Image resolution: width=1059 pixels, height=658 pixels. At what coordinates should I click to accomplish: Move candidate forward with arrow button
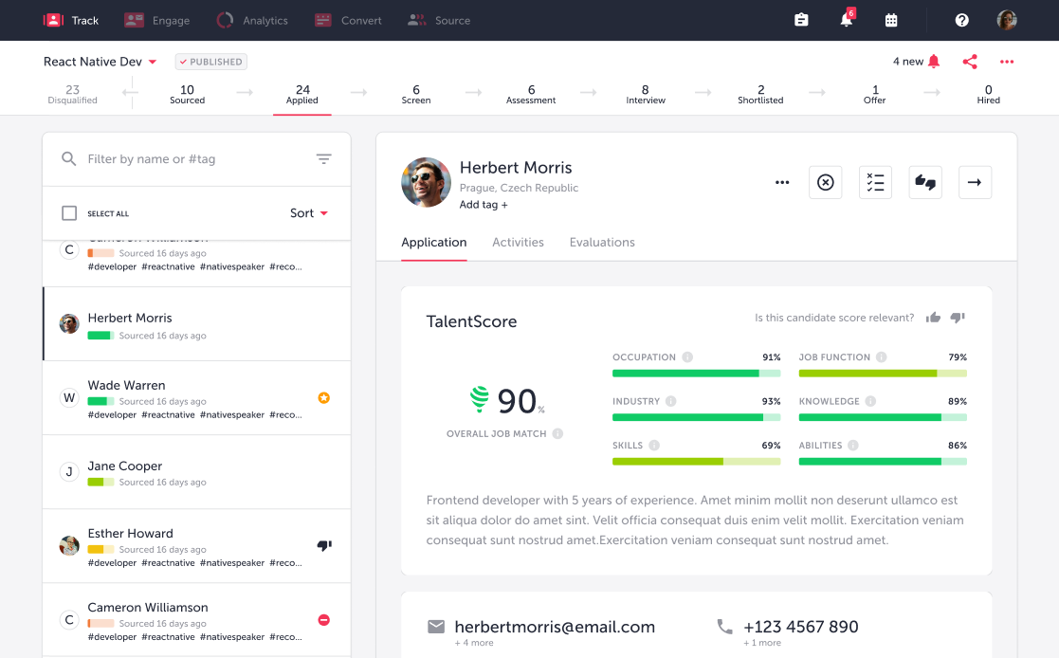975,182
